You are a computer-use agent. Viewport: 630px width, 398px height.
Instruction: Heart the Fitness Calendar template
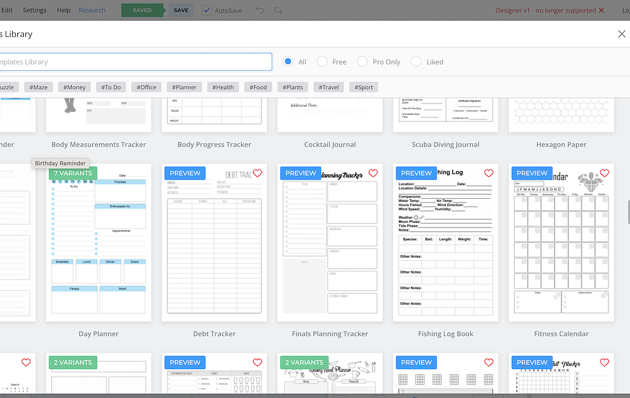tap(604, 173)
